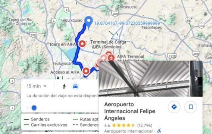
Task: Select the Acceso al AIFA red marker
Action: coord(86,71)
